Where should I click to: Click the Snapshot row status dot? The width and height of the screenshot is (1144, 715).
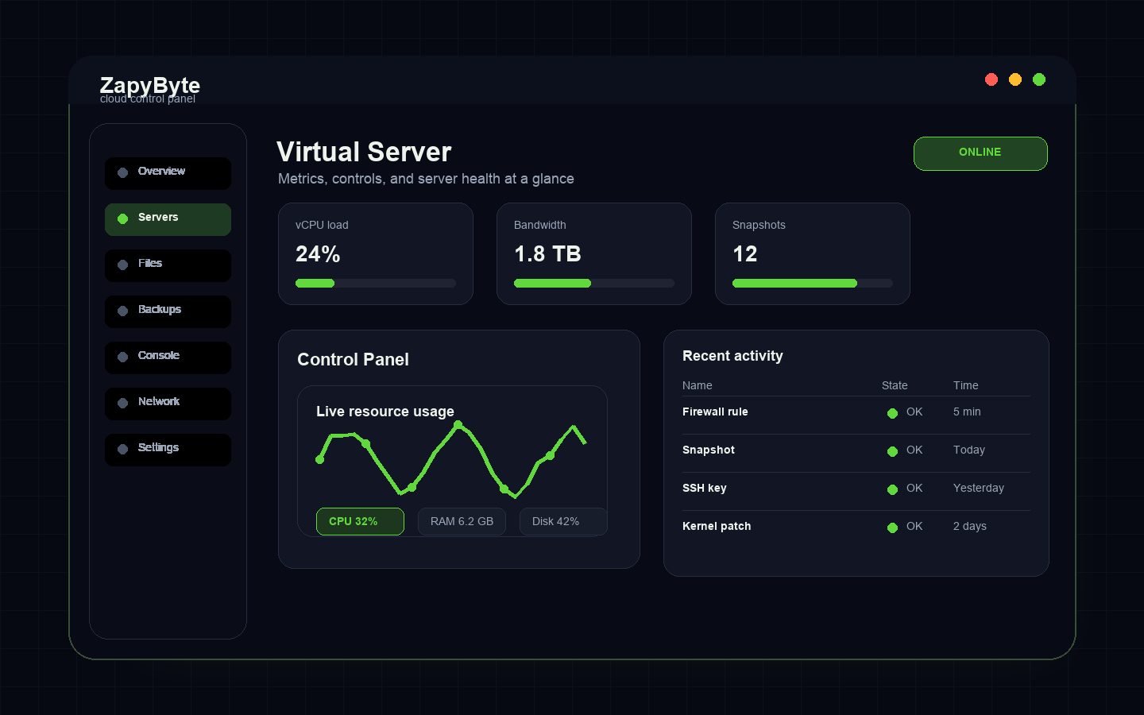892,451
